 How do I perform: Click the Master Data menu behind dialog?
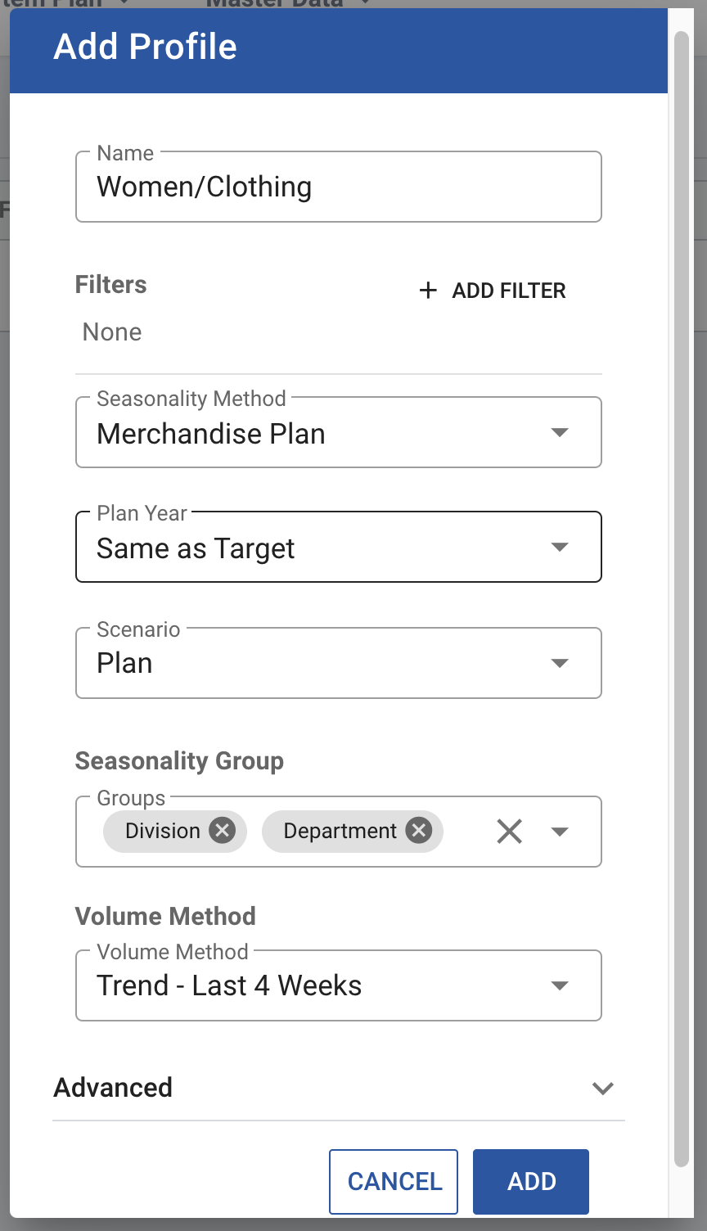[274, 4]
